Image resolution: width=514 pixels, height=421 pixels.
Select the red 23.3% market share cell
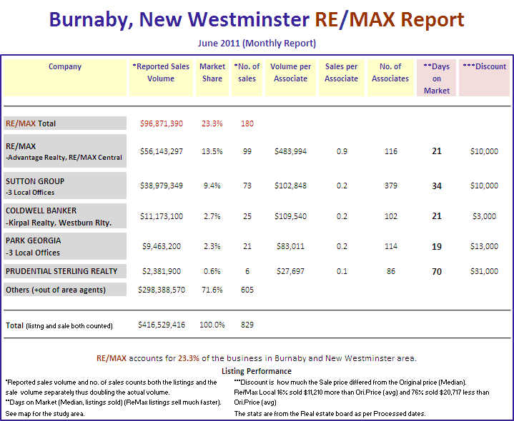[x=212, y=123]
